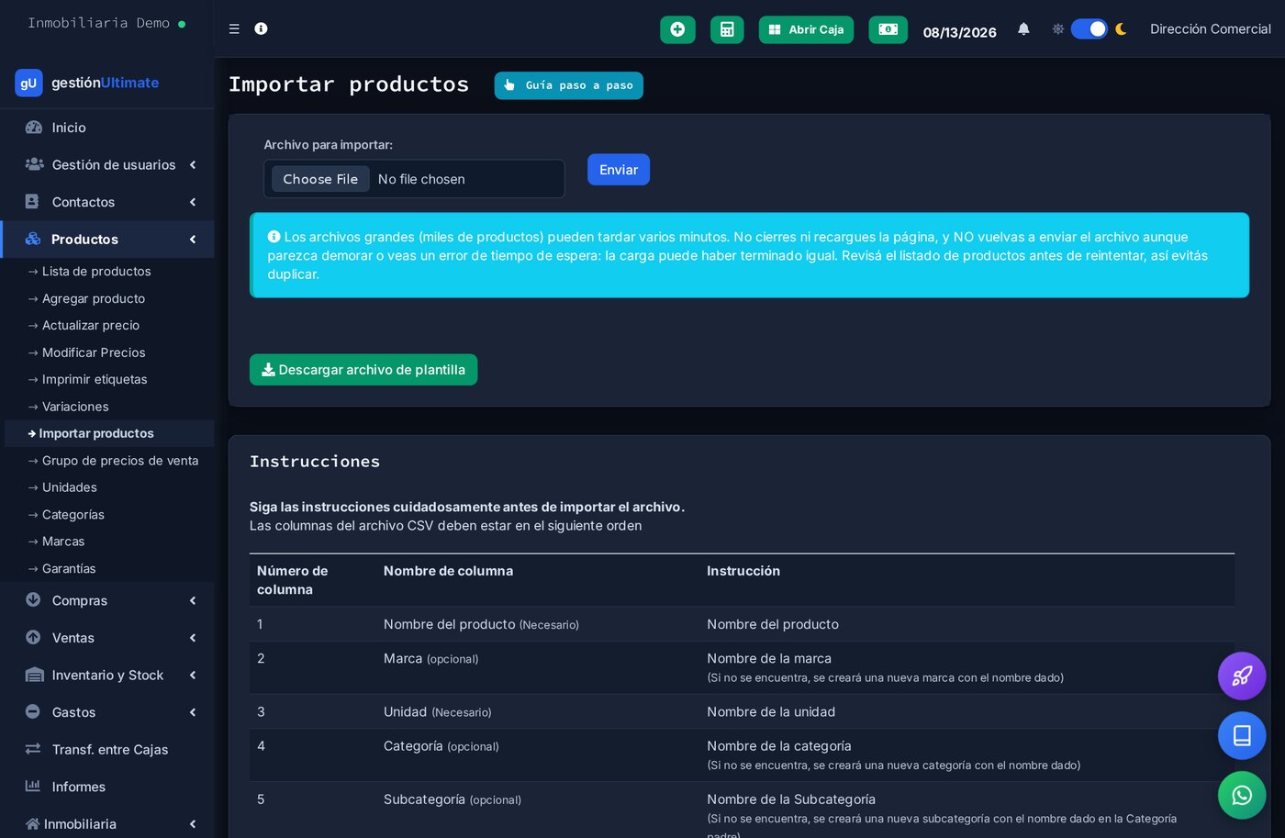Open Marcas submenu item

(x=63, y=542)
